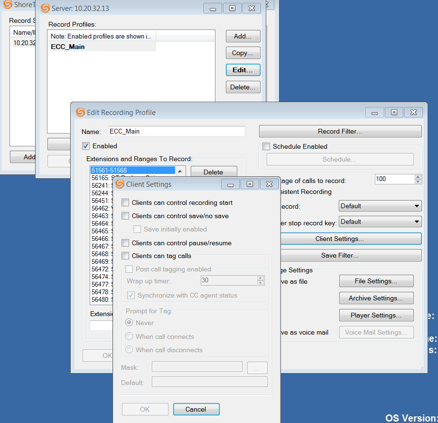The height and width of the screenshot is (423, 438).
Task: Enable Clients can tag calls
Action: 125,256
